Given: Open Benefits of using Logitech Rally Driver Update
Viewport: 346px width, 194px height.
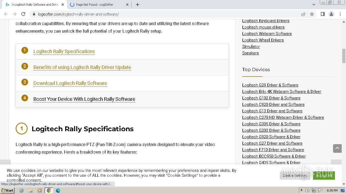Looking at the screenshot, I should coord(82,67).
